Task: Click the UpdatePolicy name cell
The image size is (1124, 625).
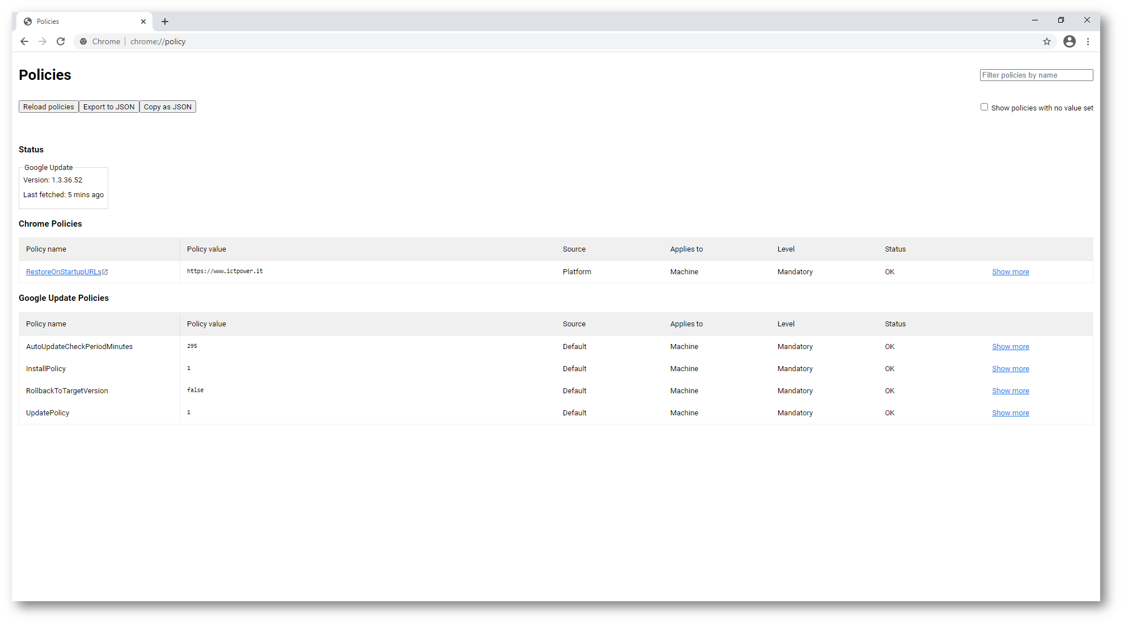Action: point(48,413)
